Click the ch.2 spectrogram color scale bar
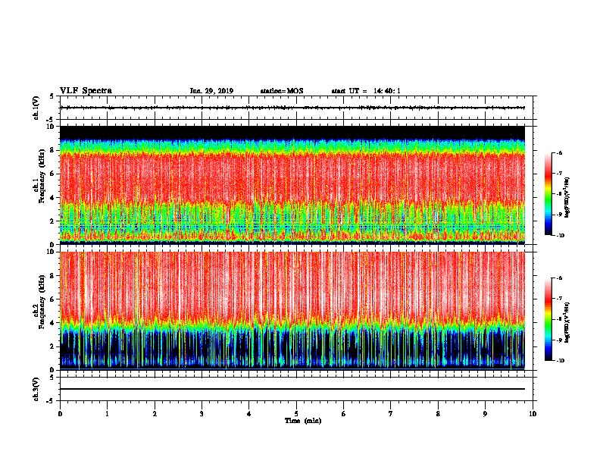Image resolution: width=600 pixels, height=464 pixels. 548,319
